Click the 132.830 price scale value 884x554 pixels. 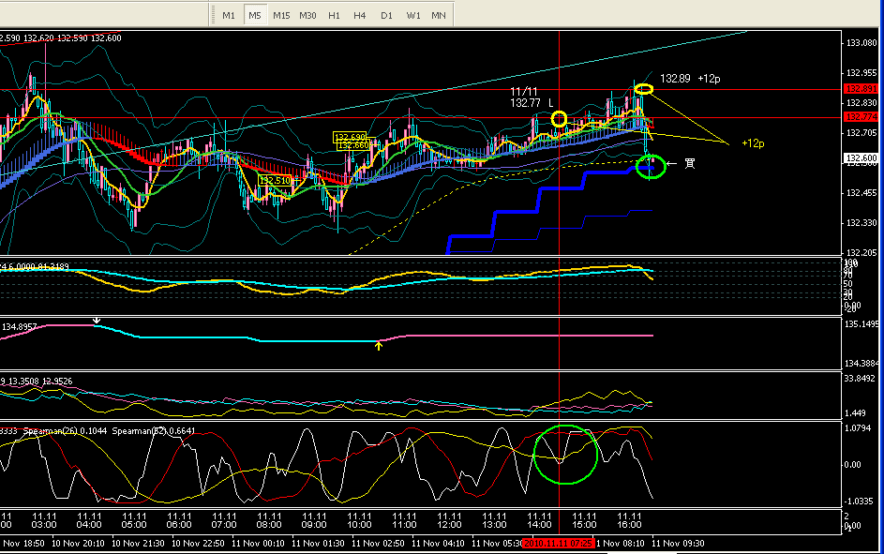pyautogui.click(x=862, y=102)
